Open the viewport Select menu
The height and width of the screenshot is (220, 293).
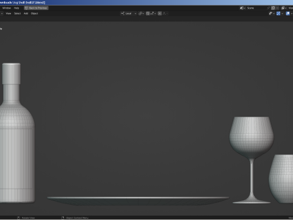tap(18, 13)
